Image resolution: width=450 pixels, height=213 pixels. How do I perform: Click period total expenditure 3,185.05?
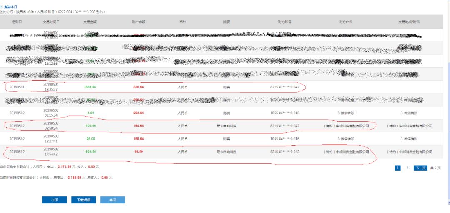coord(75,177)
